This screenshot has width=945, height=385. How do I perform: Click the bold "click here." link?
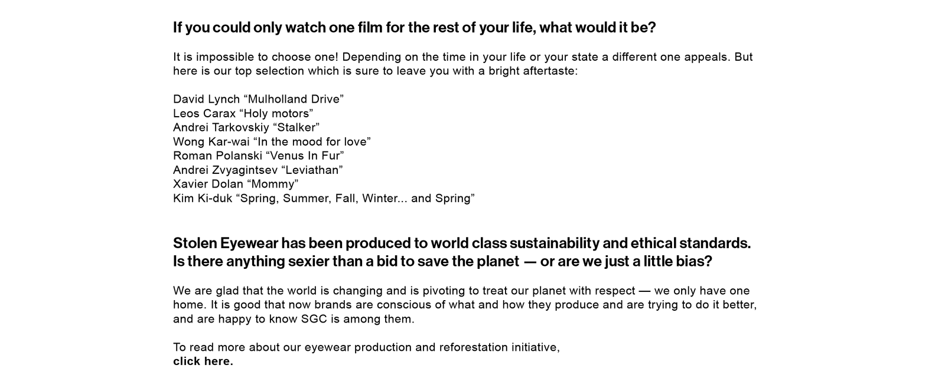[203, 361]
